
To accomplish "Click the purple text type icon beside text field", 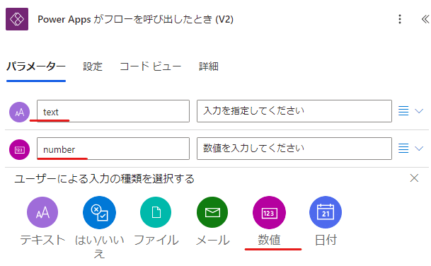I will pos(20,112).
